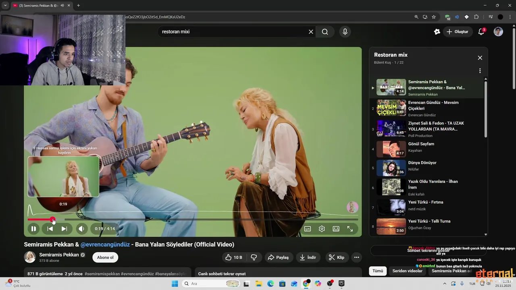Click the install app icon in address bar

point(425,17)
